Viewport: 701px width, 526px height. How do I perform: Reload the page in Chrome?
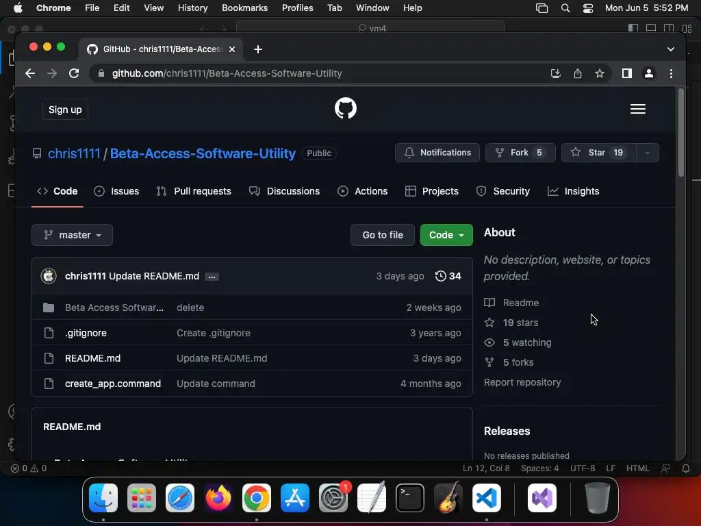point(74,73)
